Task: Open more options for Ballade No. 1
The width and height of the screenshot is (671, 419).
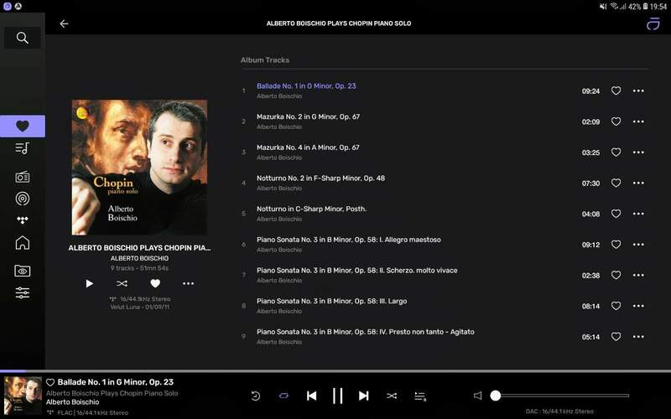Action: tap(638, 91)
